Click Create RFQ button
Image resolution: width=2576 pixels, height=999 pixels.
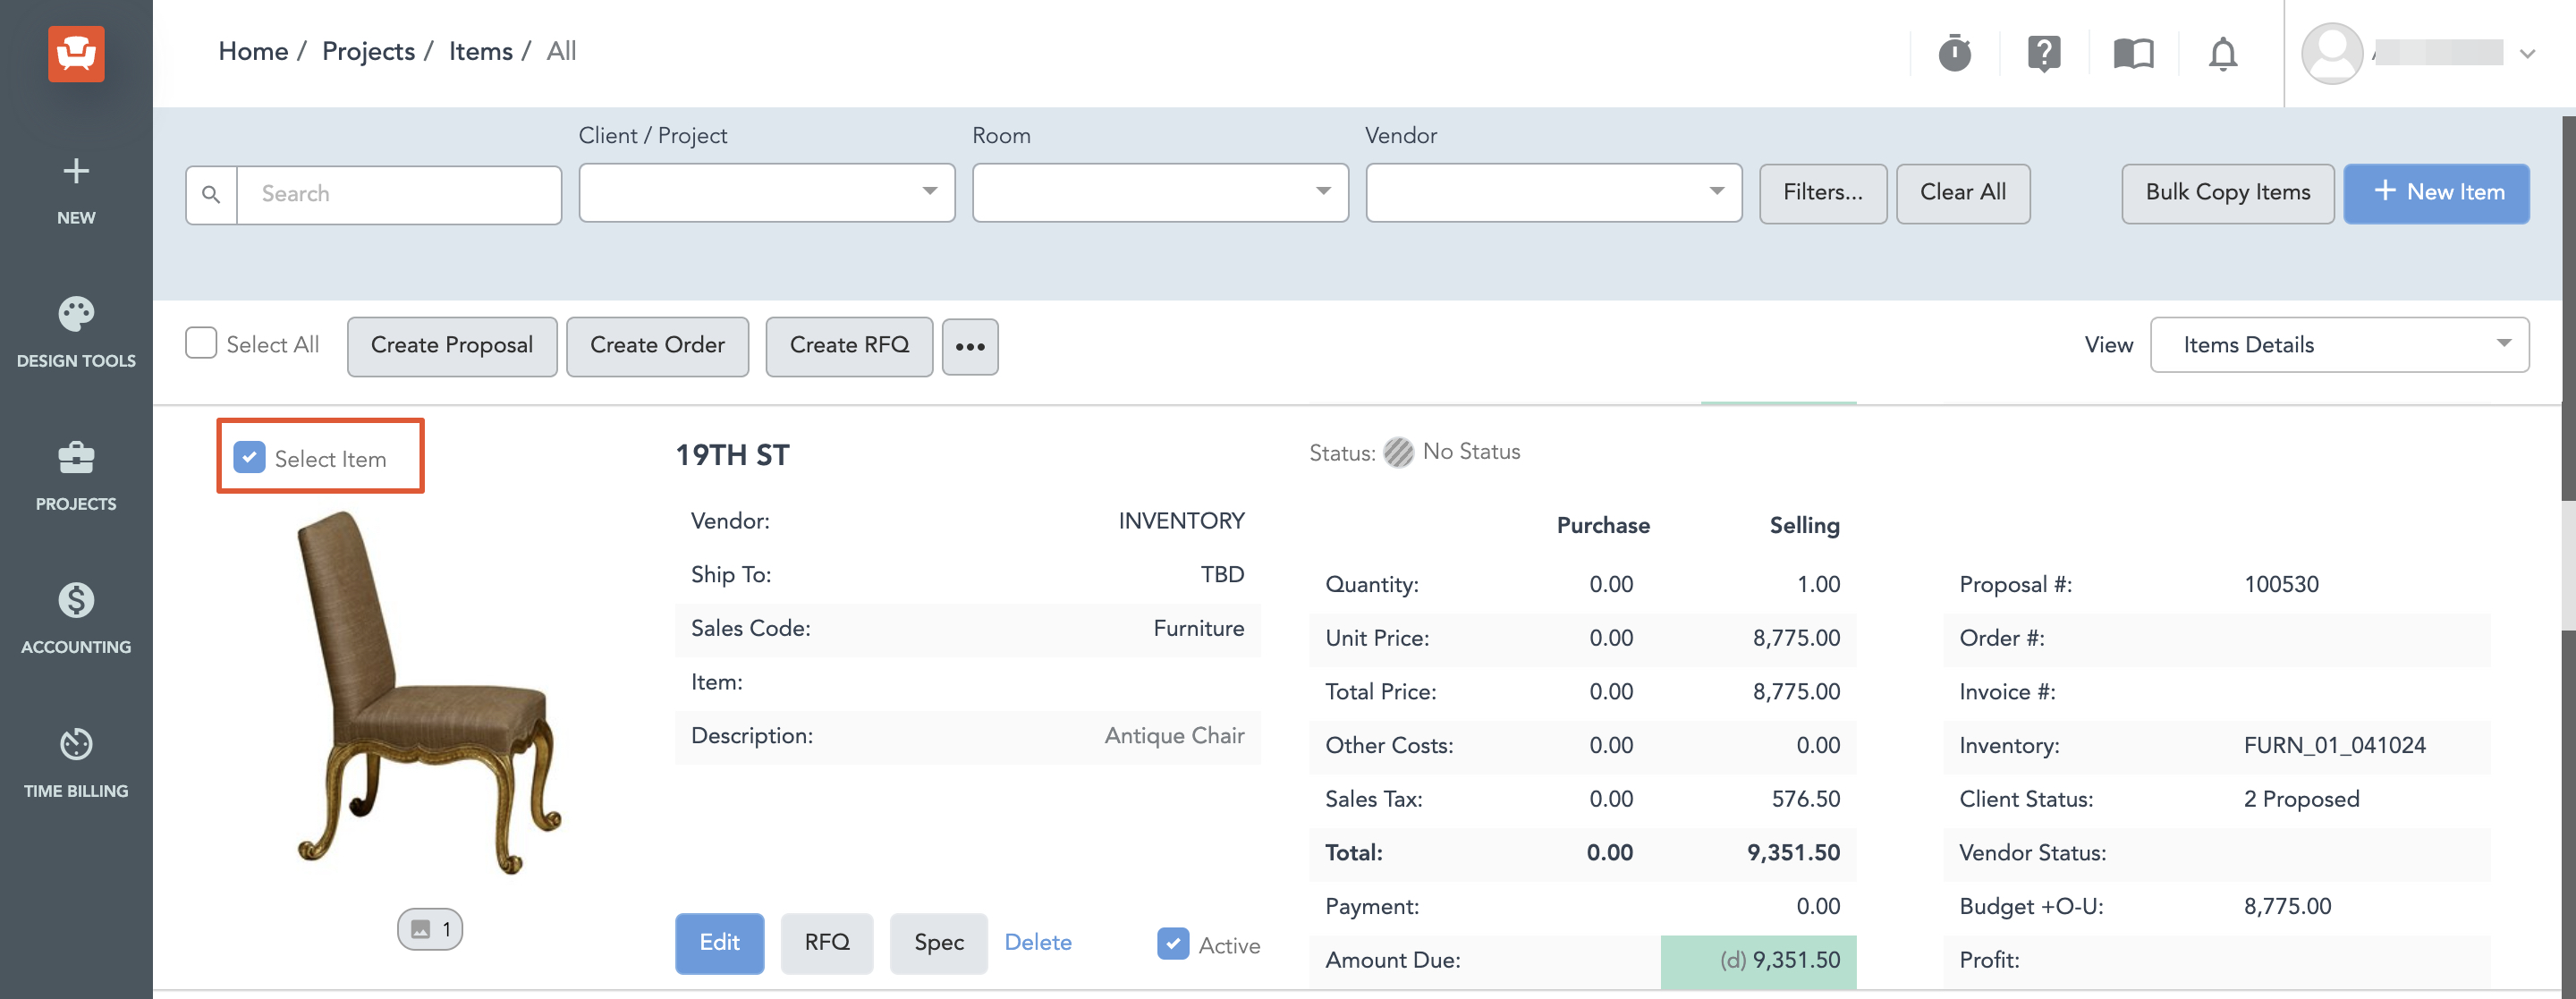(x=849, y=346)
